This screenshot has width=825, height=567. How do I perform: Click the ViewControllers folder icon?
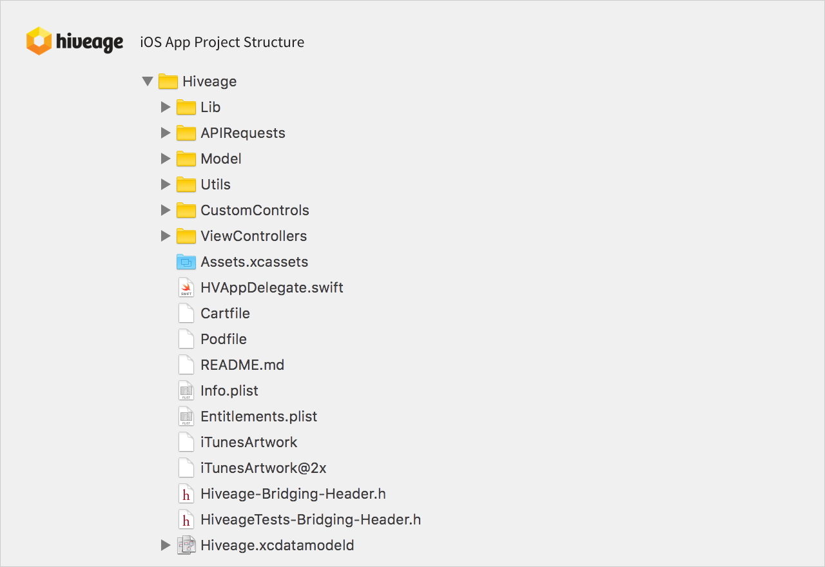[186, 236]
